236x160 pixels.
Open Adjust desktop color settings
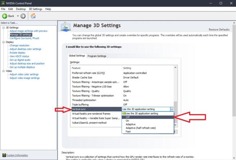(x=25, y=49)
